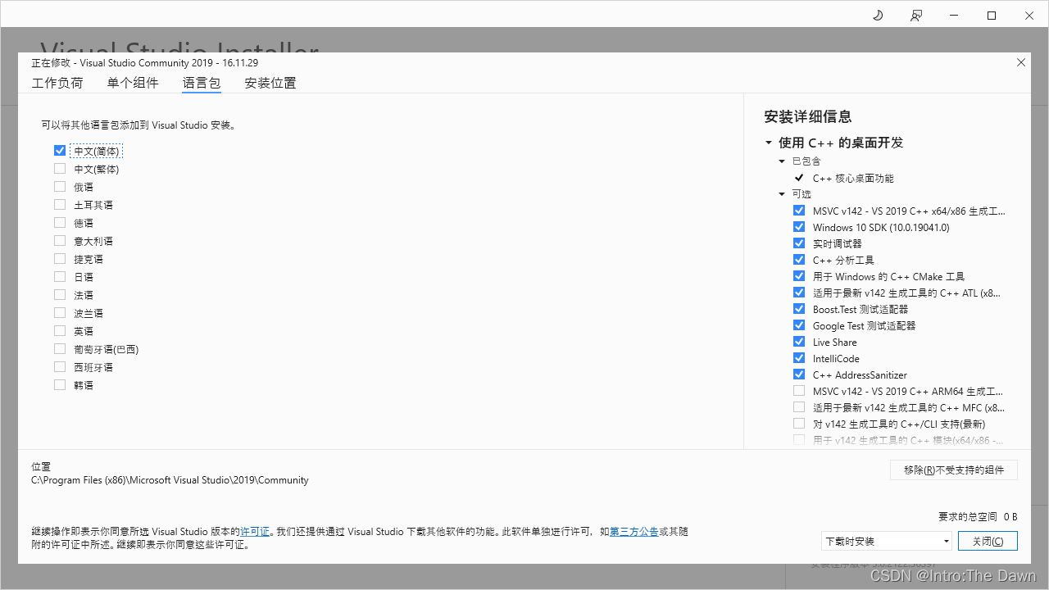This screenshot has width=1049, height=590.
Task: Uncheck MSVC v142 x64/x86 build tools
Action: point(799,211)
